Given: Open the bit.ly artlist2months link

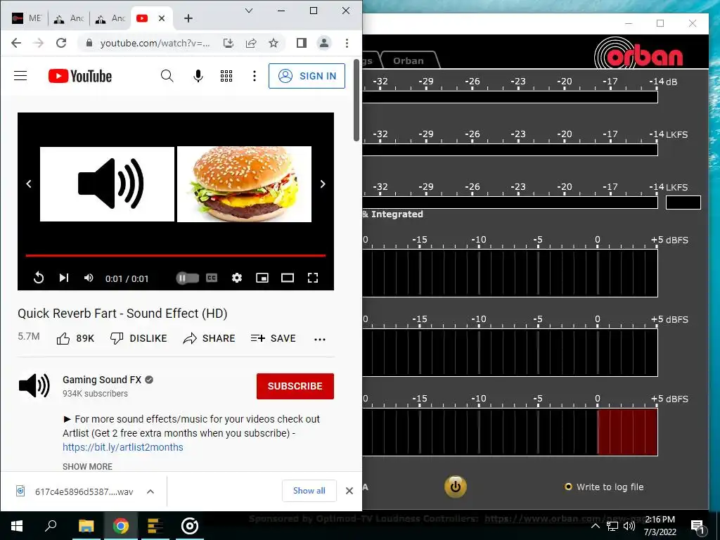Looking at the screenshot, I should tap(123, 447).
